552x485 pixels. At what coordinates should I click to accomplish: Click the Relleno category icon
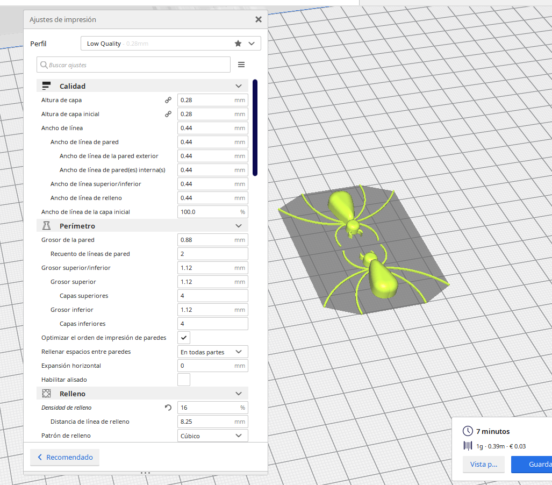pos(46,394)
